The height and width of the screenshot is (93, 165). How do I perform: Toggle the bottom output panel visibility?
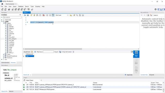tap(161, 9)
